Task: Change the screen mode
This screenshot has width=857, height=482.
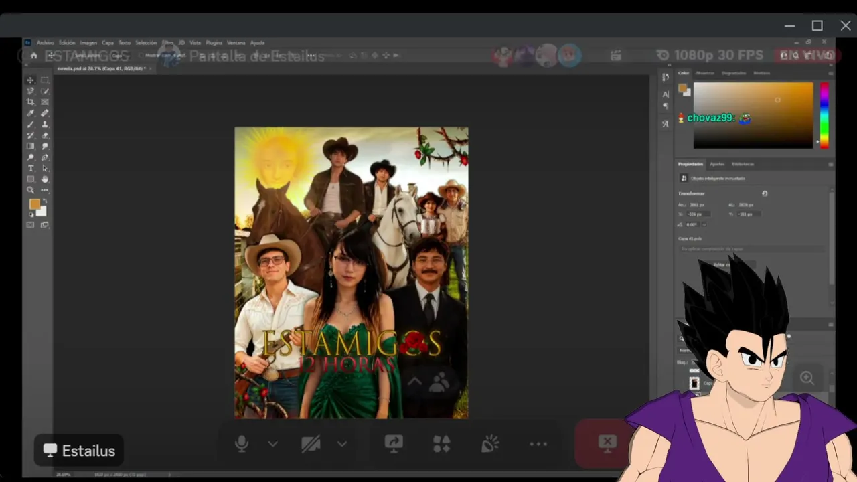Action: (45, 225)
